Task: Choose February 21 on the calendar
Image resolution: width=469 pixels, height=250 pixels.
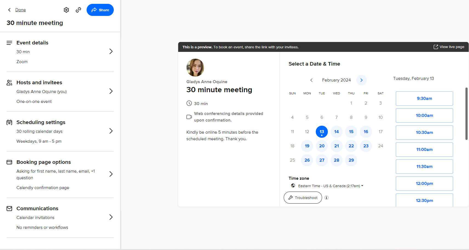Action: [x=337, y=146]
